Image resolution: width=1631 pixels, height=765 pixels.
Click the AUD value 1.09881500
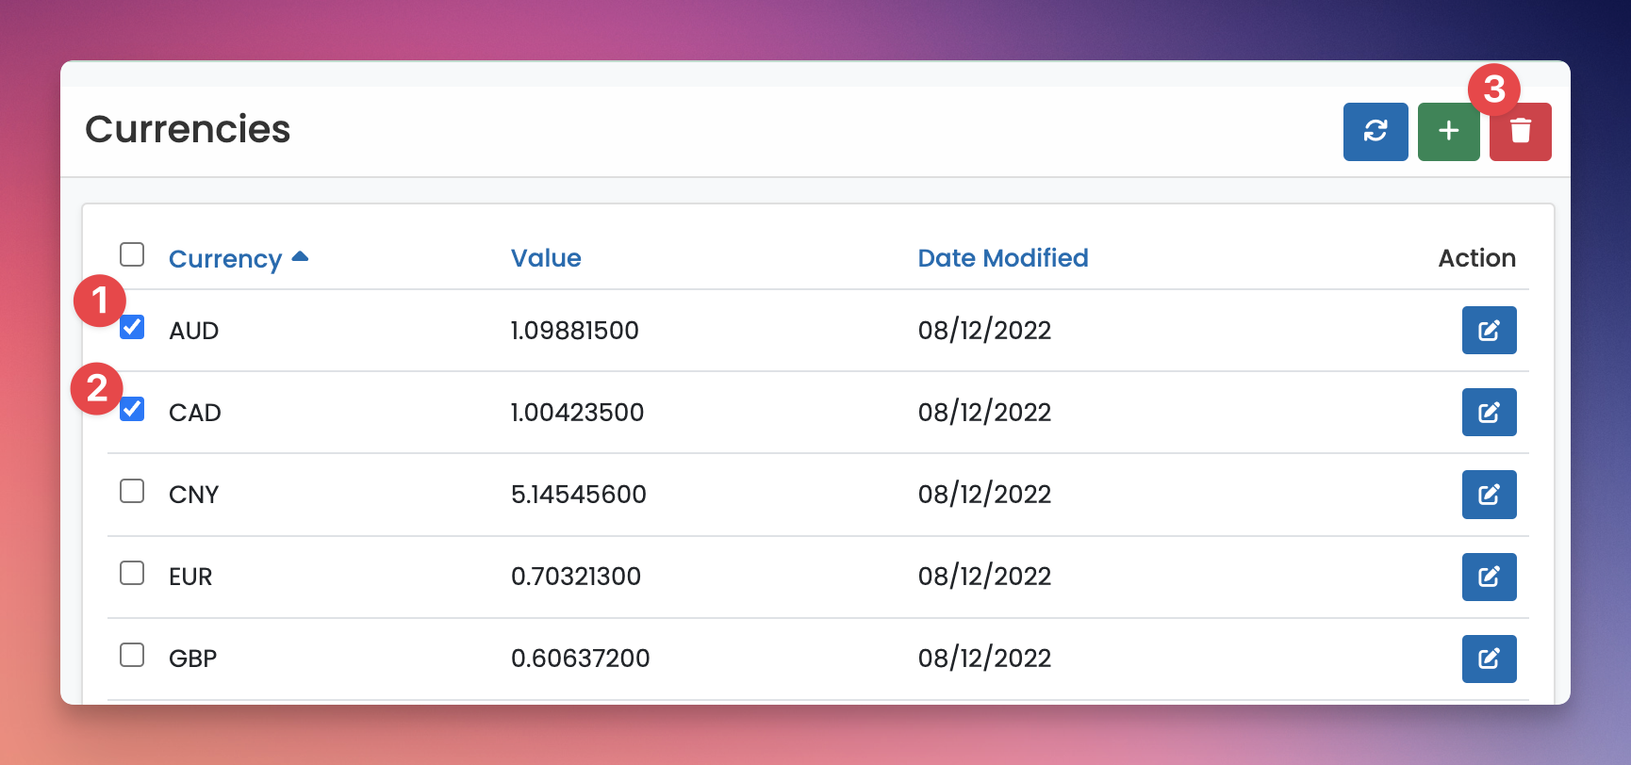(574, 331)
